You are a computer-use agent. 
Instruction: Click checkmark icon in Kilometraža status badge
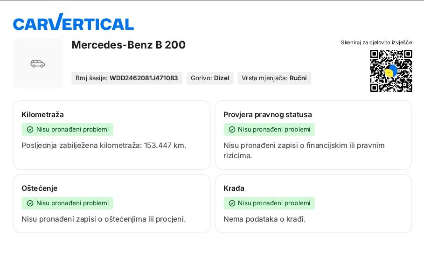coord(30,130)
